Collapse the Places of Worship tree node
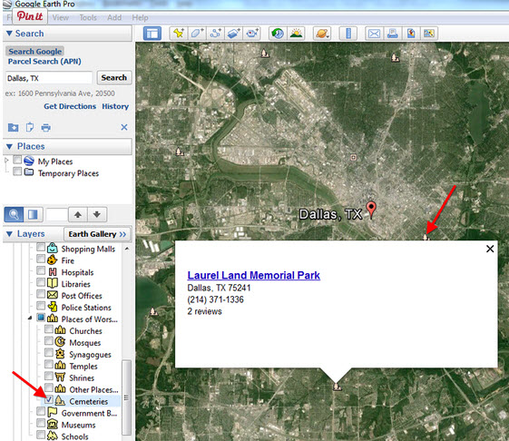This screenshot has width=509, height=441. point(30,318)
